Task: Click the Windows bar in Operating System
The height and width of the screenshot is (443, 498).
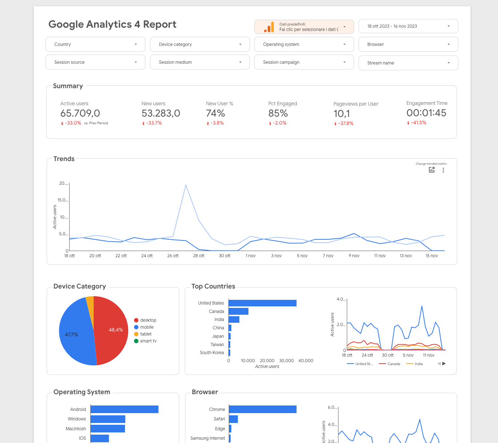Action: 108,419
